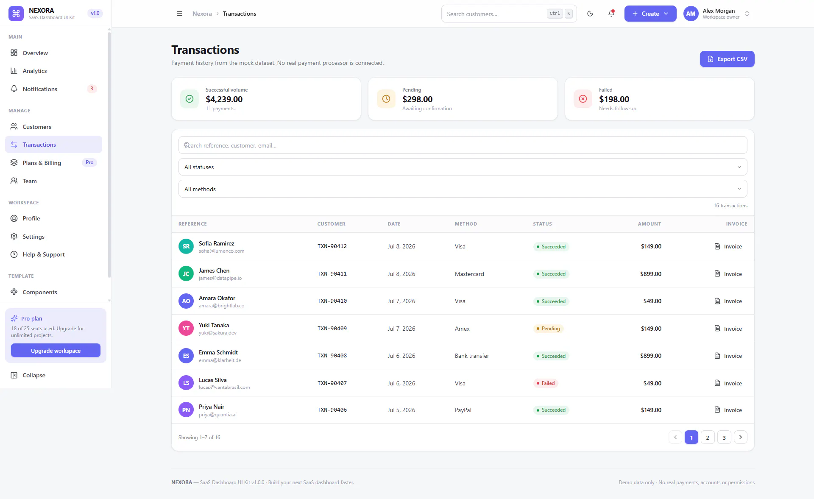Open the All statuses dropdown
Screen dimensions: 814x499
463,167
